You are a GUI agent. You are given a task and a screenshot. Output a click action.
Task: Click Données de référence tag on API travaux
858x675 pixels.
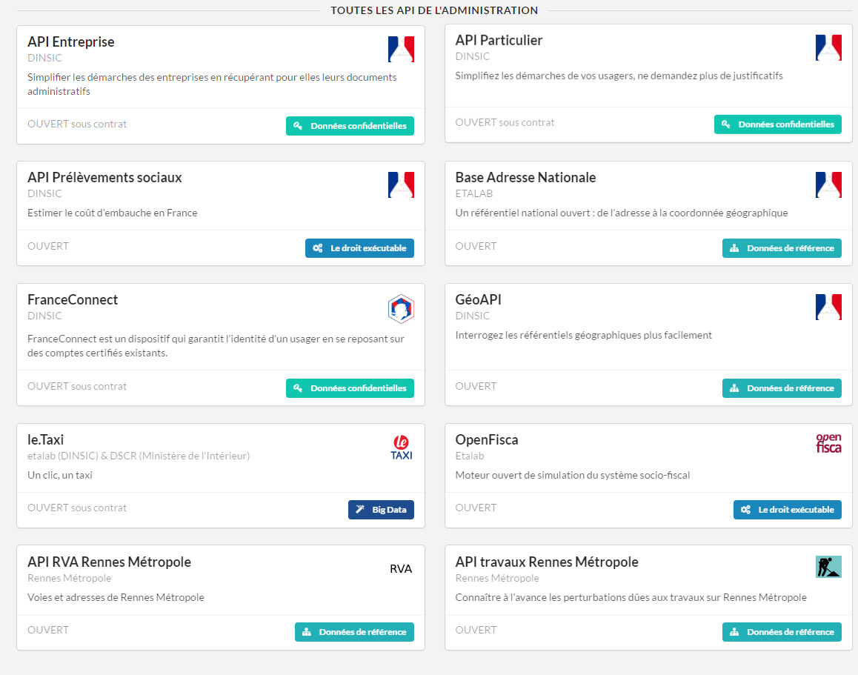pyautogui.click(x=782, y=632)
